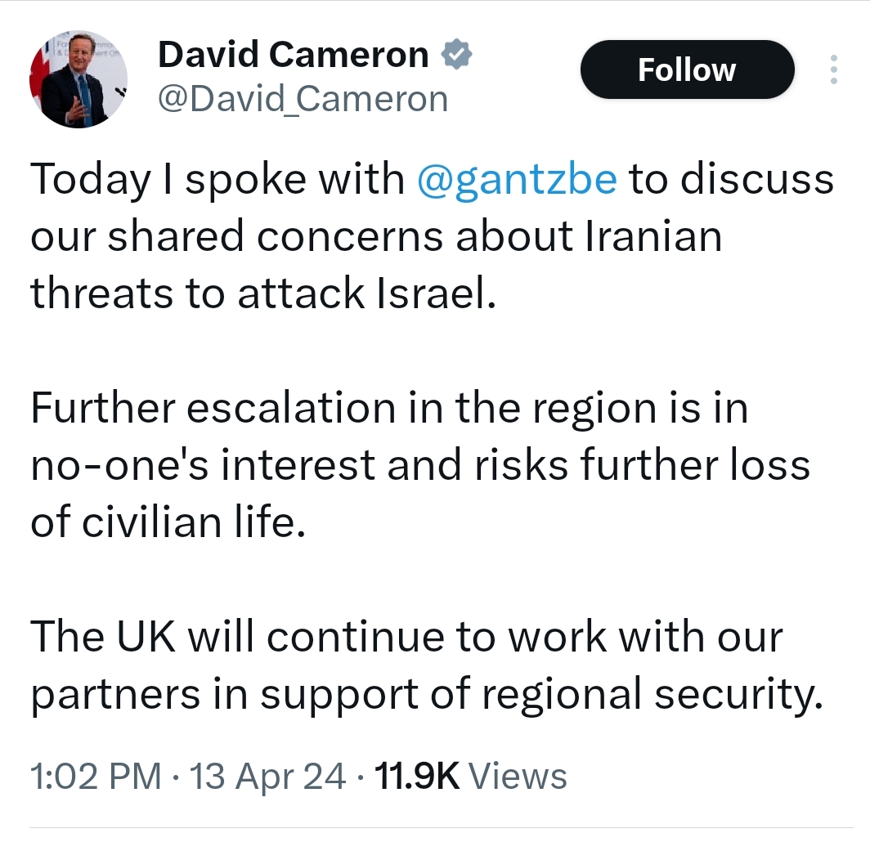Screen dimensions: 870x842
Task: Open the three-dot more options menu
Action: click(x=833, y=70)
